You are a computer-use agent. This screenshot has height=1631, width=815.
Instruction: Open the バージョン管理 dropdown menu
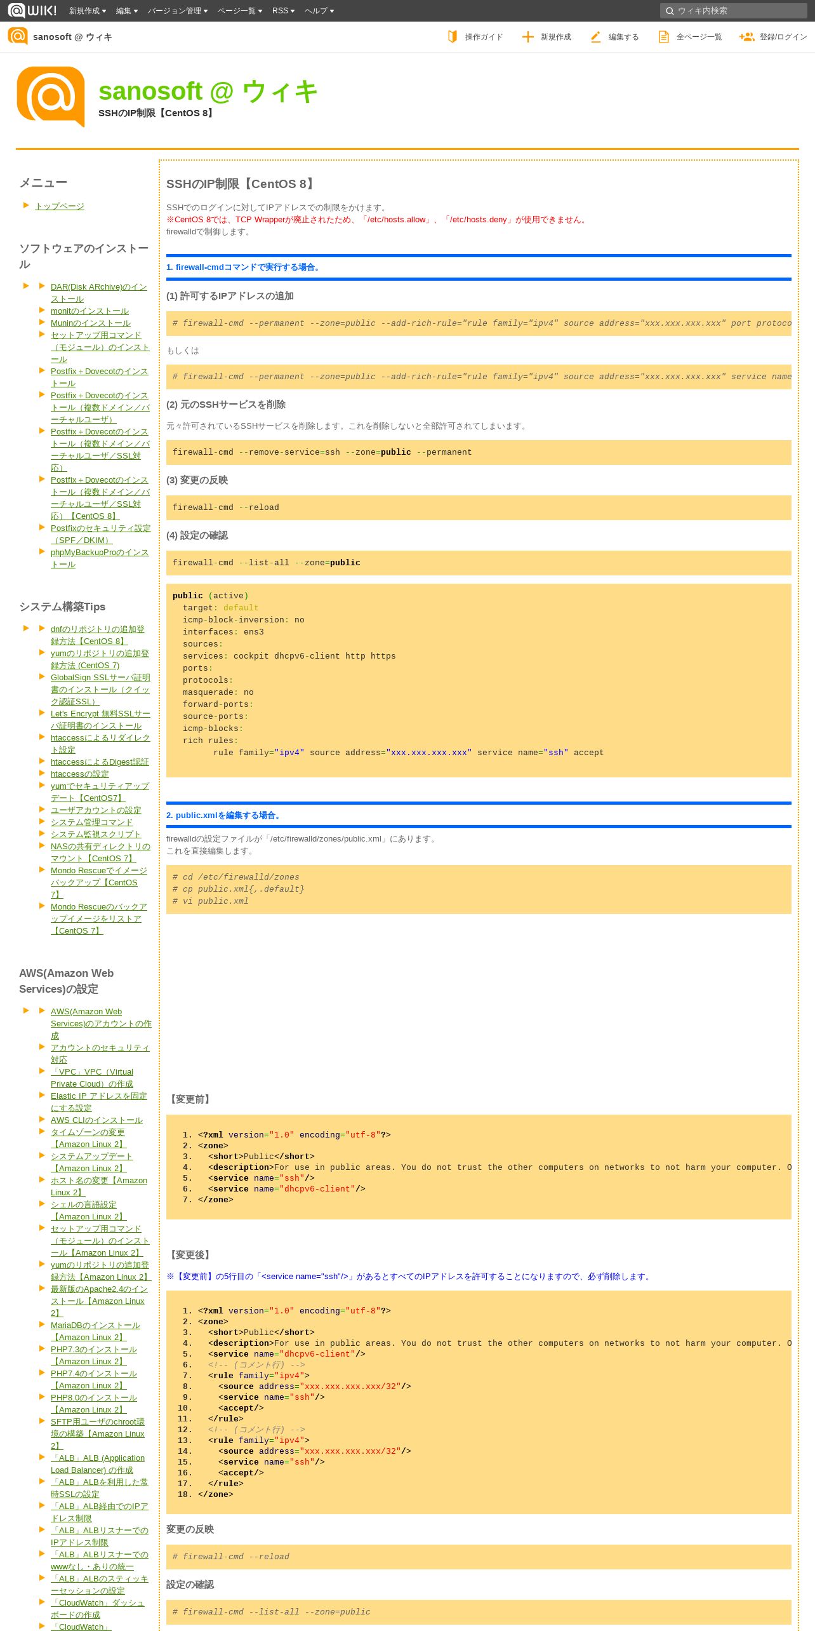(178, 11)
